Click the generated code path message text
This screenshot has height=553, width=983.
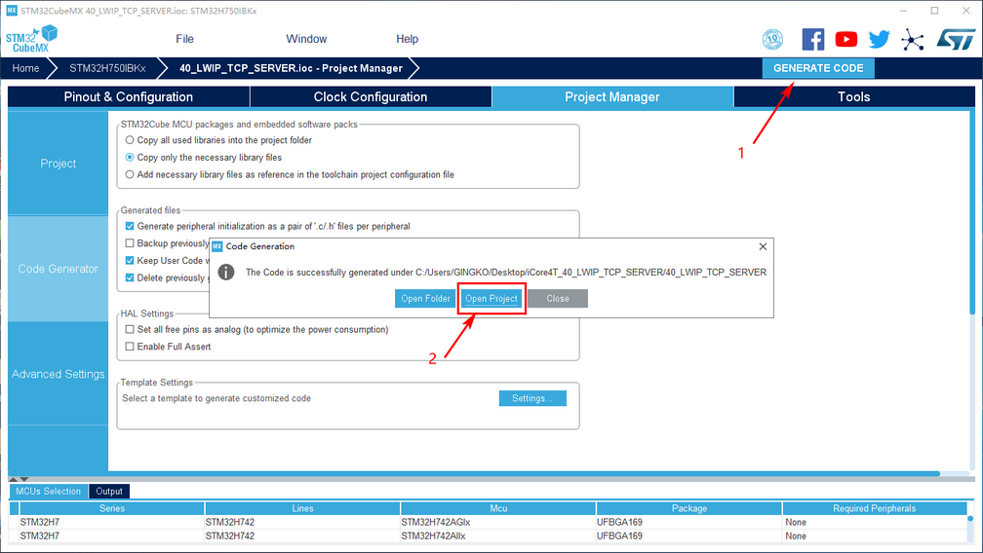[x=506, y=273]
